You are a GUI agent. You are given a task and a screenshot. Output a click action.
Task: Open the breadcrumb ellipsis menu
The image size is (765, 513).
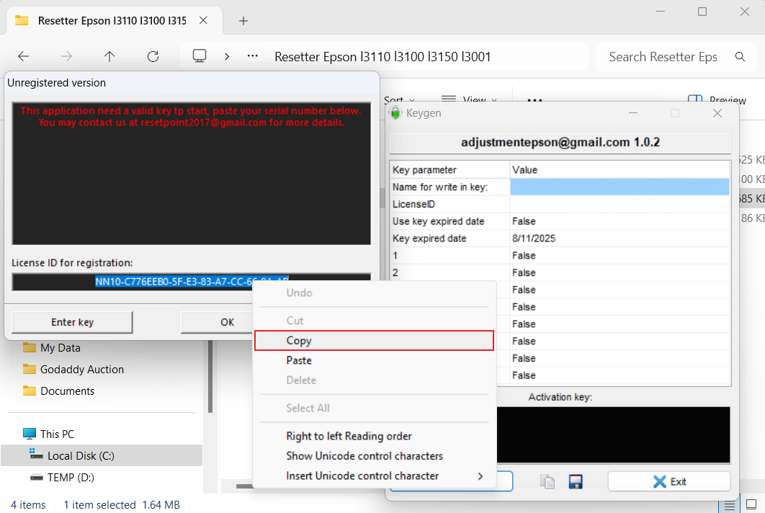[x=252, y=56]
